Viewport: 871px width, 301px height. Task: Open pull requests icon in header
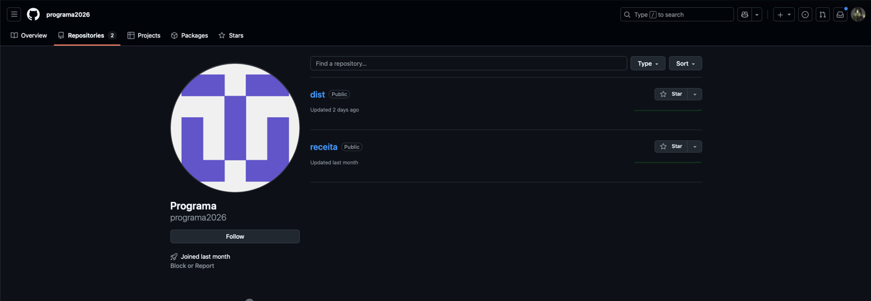[x=823, y=15]
